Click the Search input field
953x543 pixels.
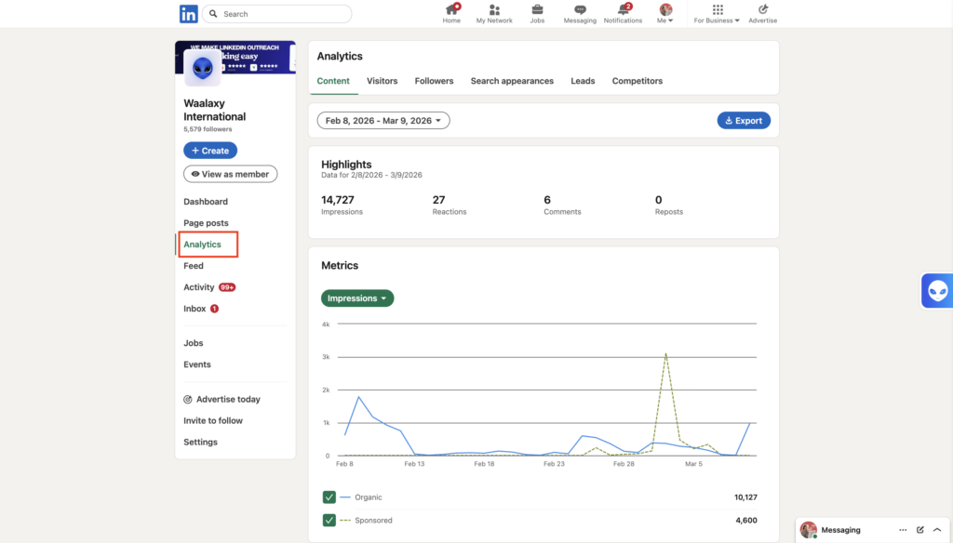pos(279,14)
